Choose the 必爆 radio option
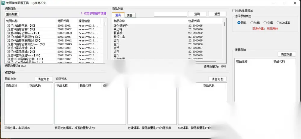The width and height of the screenshot is (301, 139). 265,23
